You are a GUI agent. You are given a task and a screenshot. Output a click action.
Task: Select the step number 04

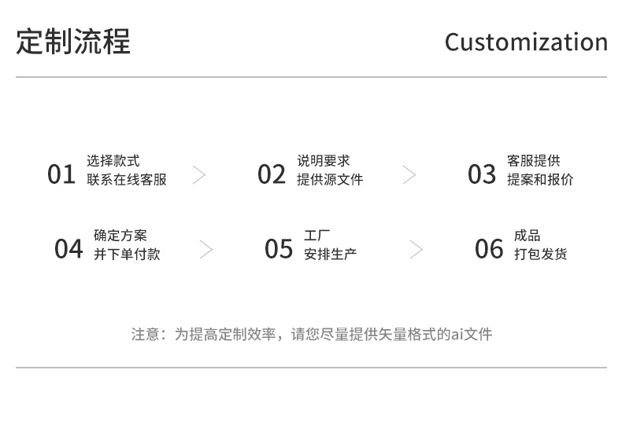tap(68, 249)
